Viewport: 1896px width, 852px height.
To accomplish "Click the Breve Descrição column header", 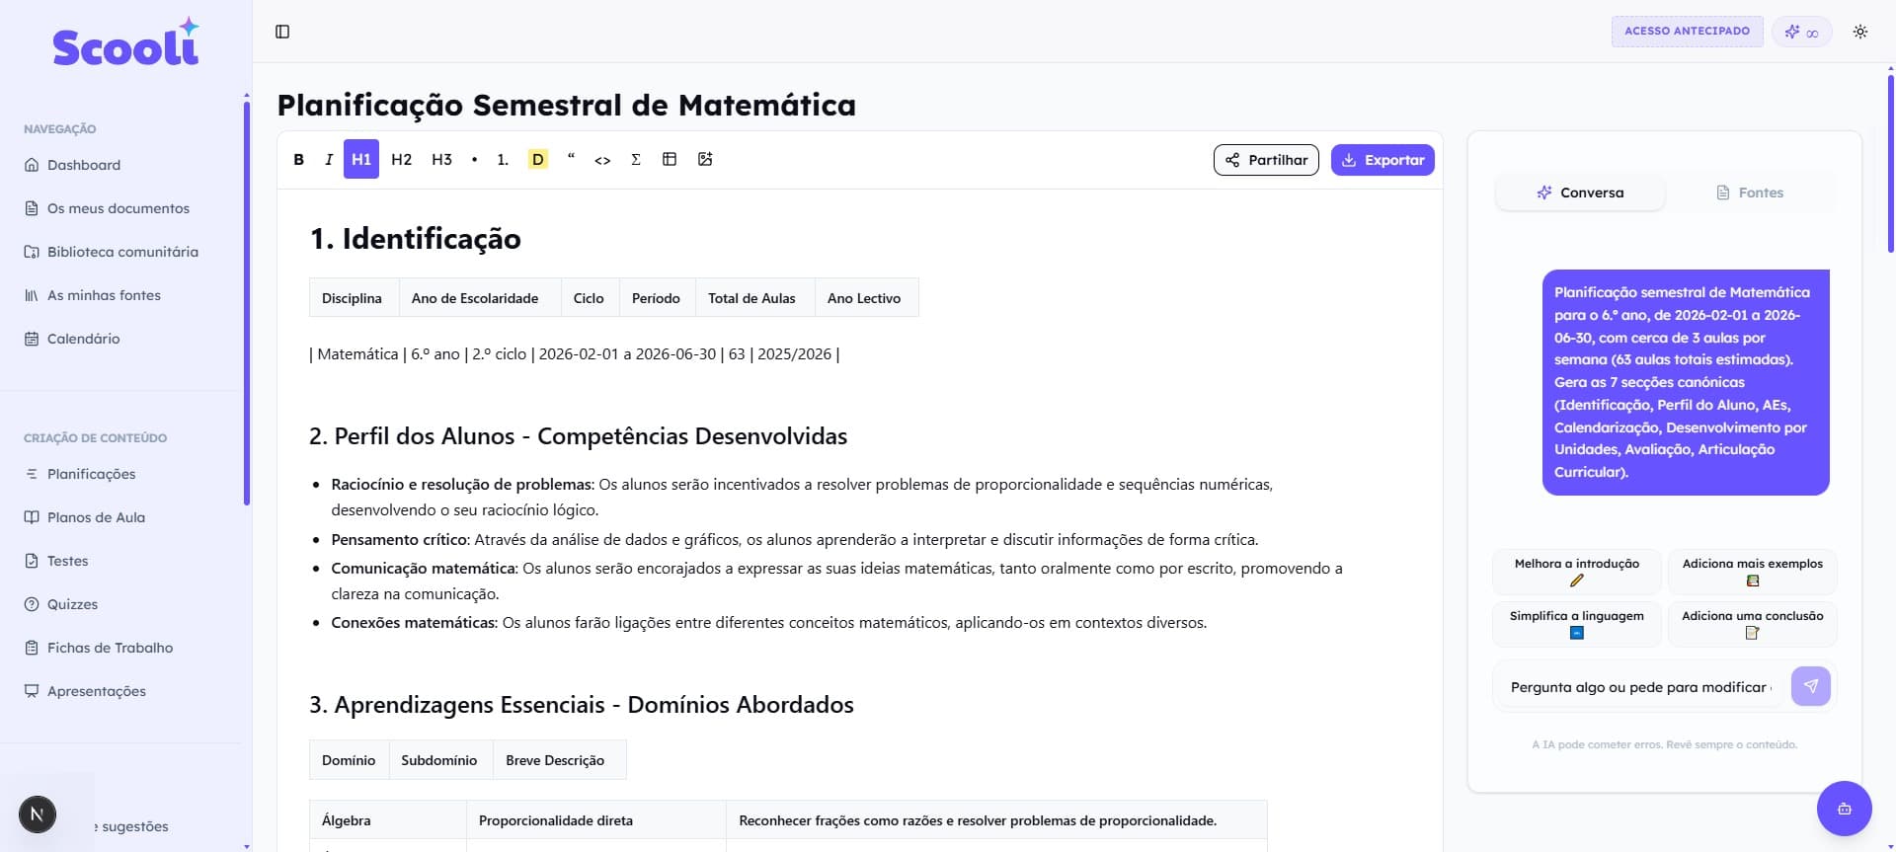I will pos(559,760).
